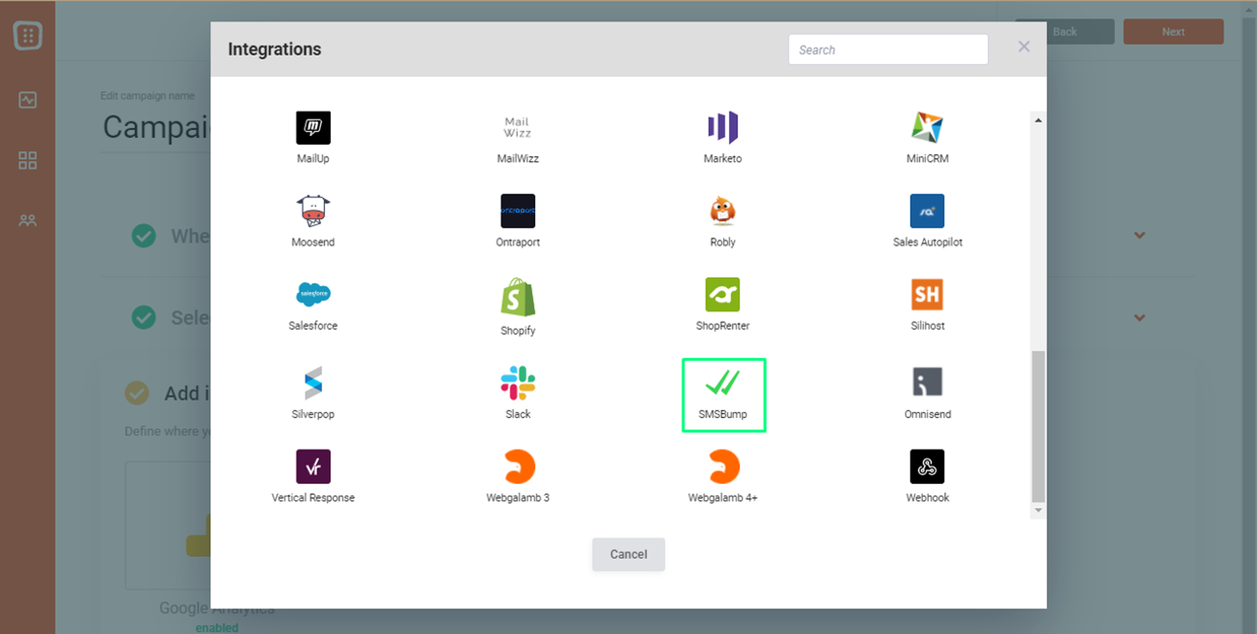Screen dimensions: 1258x634
Task: Choose the MailWizz integration
Action: 518,137
